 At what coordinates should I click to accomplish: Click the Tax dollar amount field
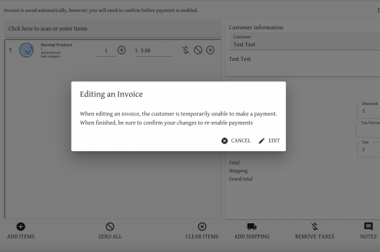[369, 150]
